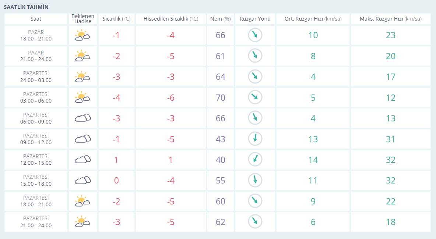Screen dimensions: 436x239
Task: Click the SAATLİK TAHMİN section title
Action: pos(26,7)
